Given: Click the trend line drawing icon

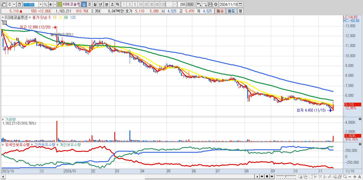Looking at the screenshot, I should pyautogui.click(x=330, y=177).
